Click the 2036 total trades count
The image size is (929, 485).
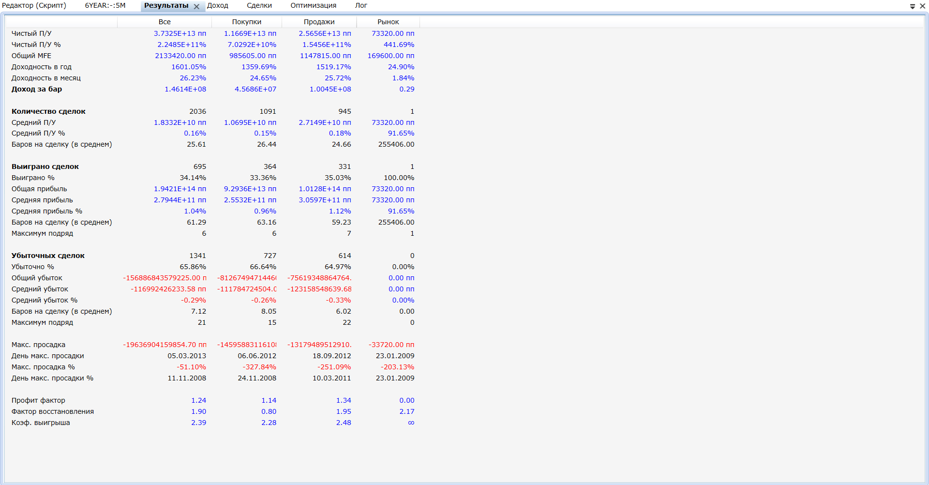(198, 111)
